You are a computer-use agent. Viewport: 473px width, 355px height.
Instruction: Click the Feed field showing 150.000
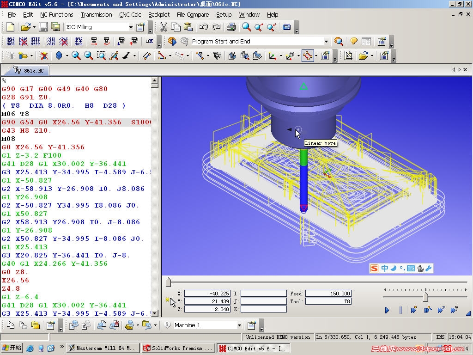pos(328,294)
